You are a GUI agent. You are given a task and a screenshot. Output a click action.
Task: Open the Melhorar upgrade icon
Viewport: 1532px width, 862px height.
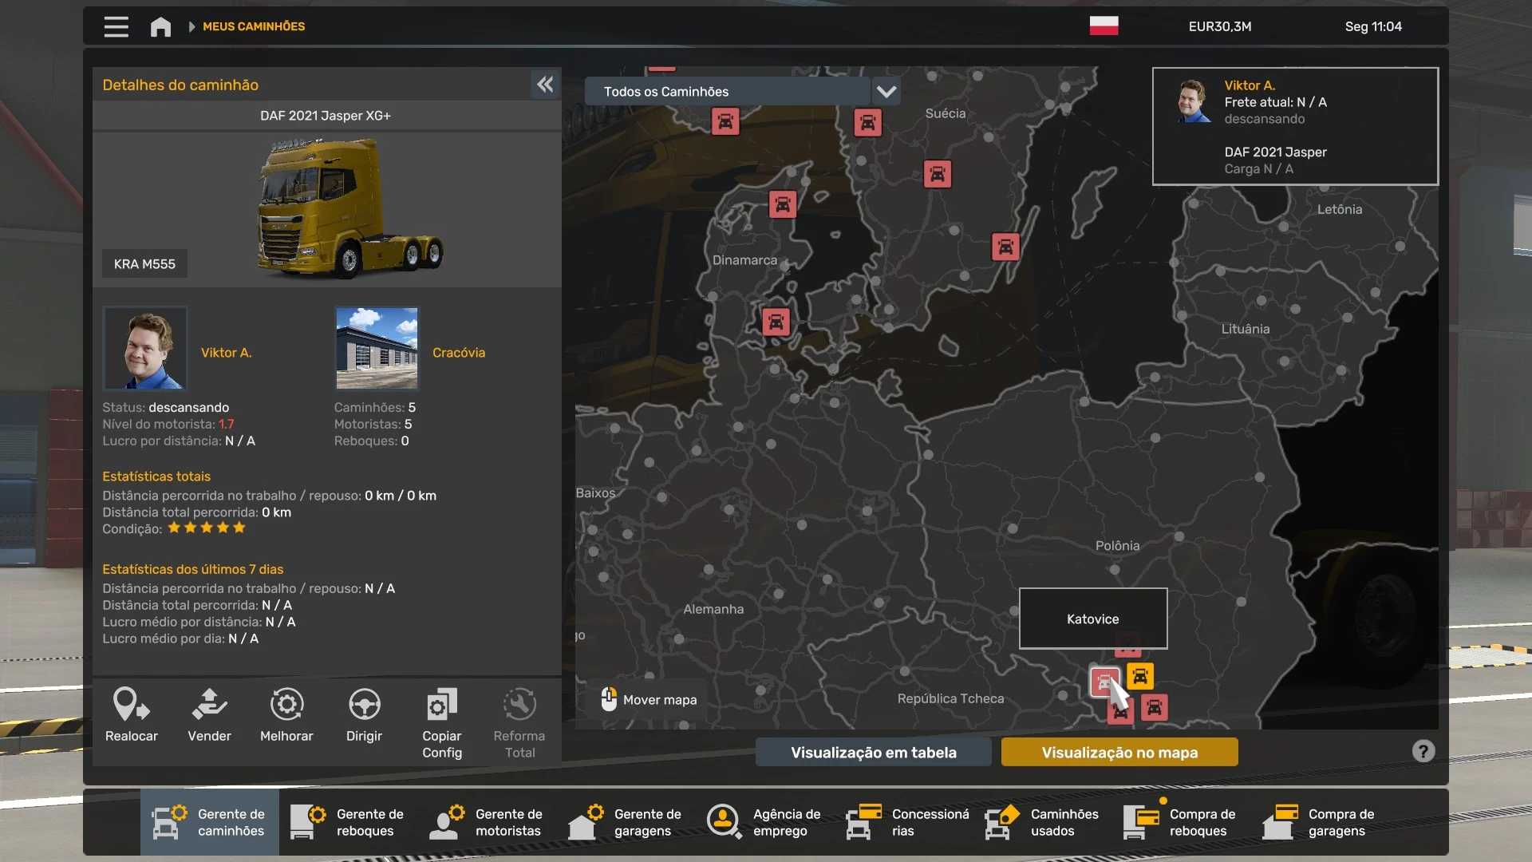pyautogui.click(x=286, y=706)
